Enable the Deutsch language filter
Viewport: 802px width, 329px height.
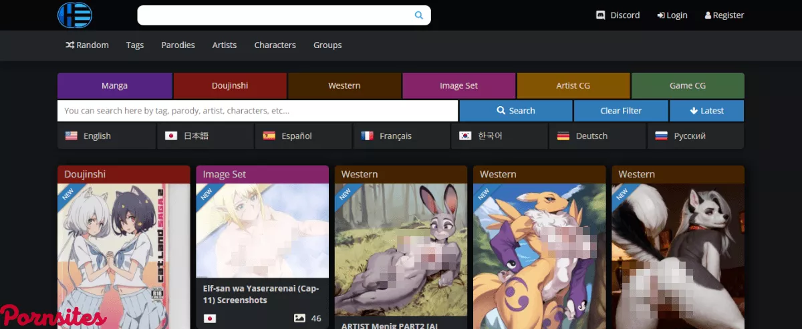tap(597, 136)
